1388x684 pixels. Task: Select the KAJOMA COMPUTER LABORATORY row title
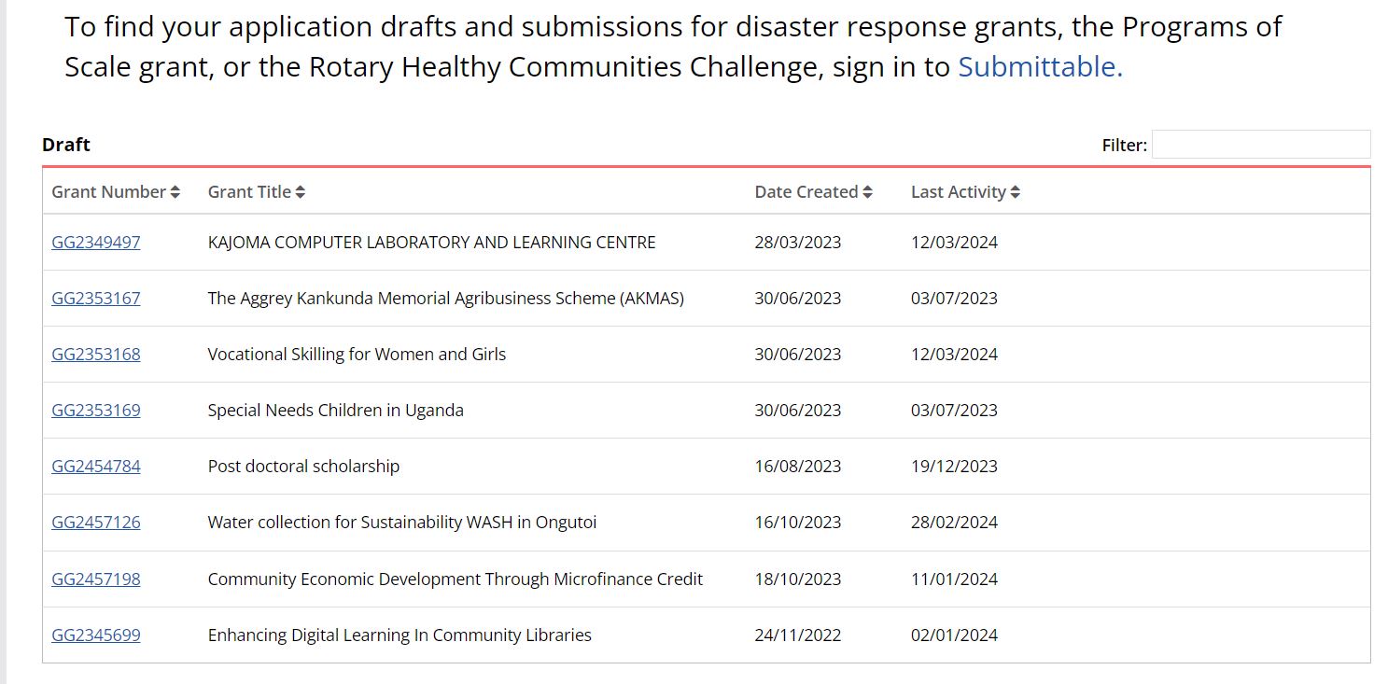(431, 243)
